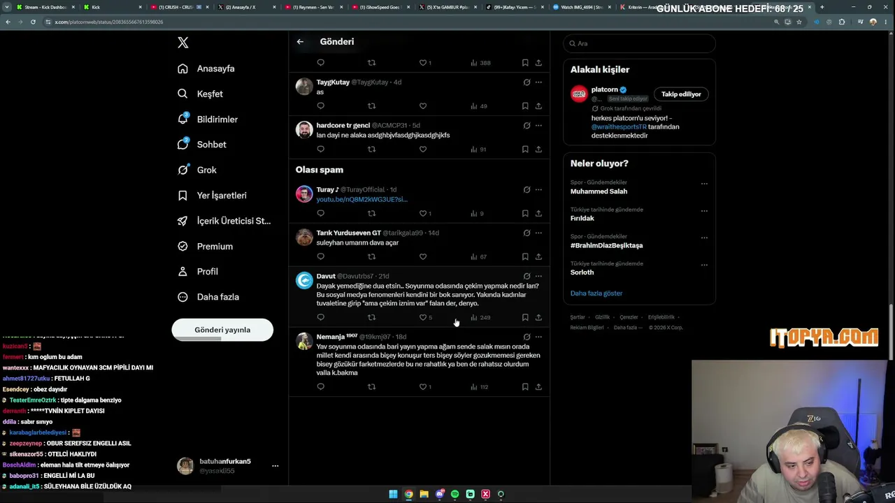Open Bildirimler notifications
The image size is (895, 503).
pyautogui.click(x=208, y=119)
